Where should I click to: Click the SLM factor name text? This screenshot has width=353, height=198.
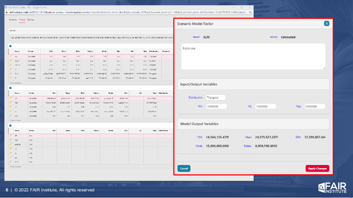click(206, 37)
